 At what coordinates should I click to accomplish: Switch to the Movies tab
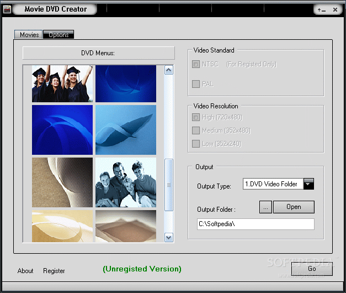tap(29, 35)
